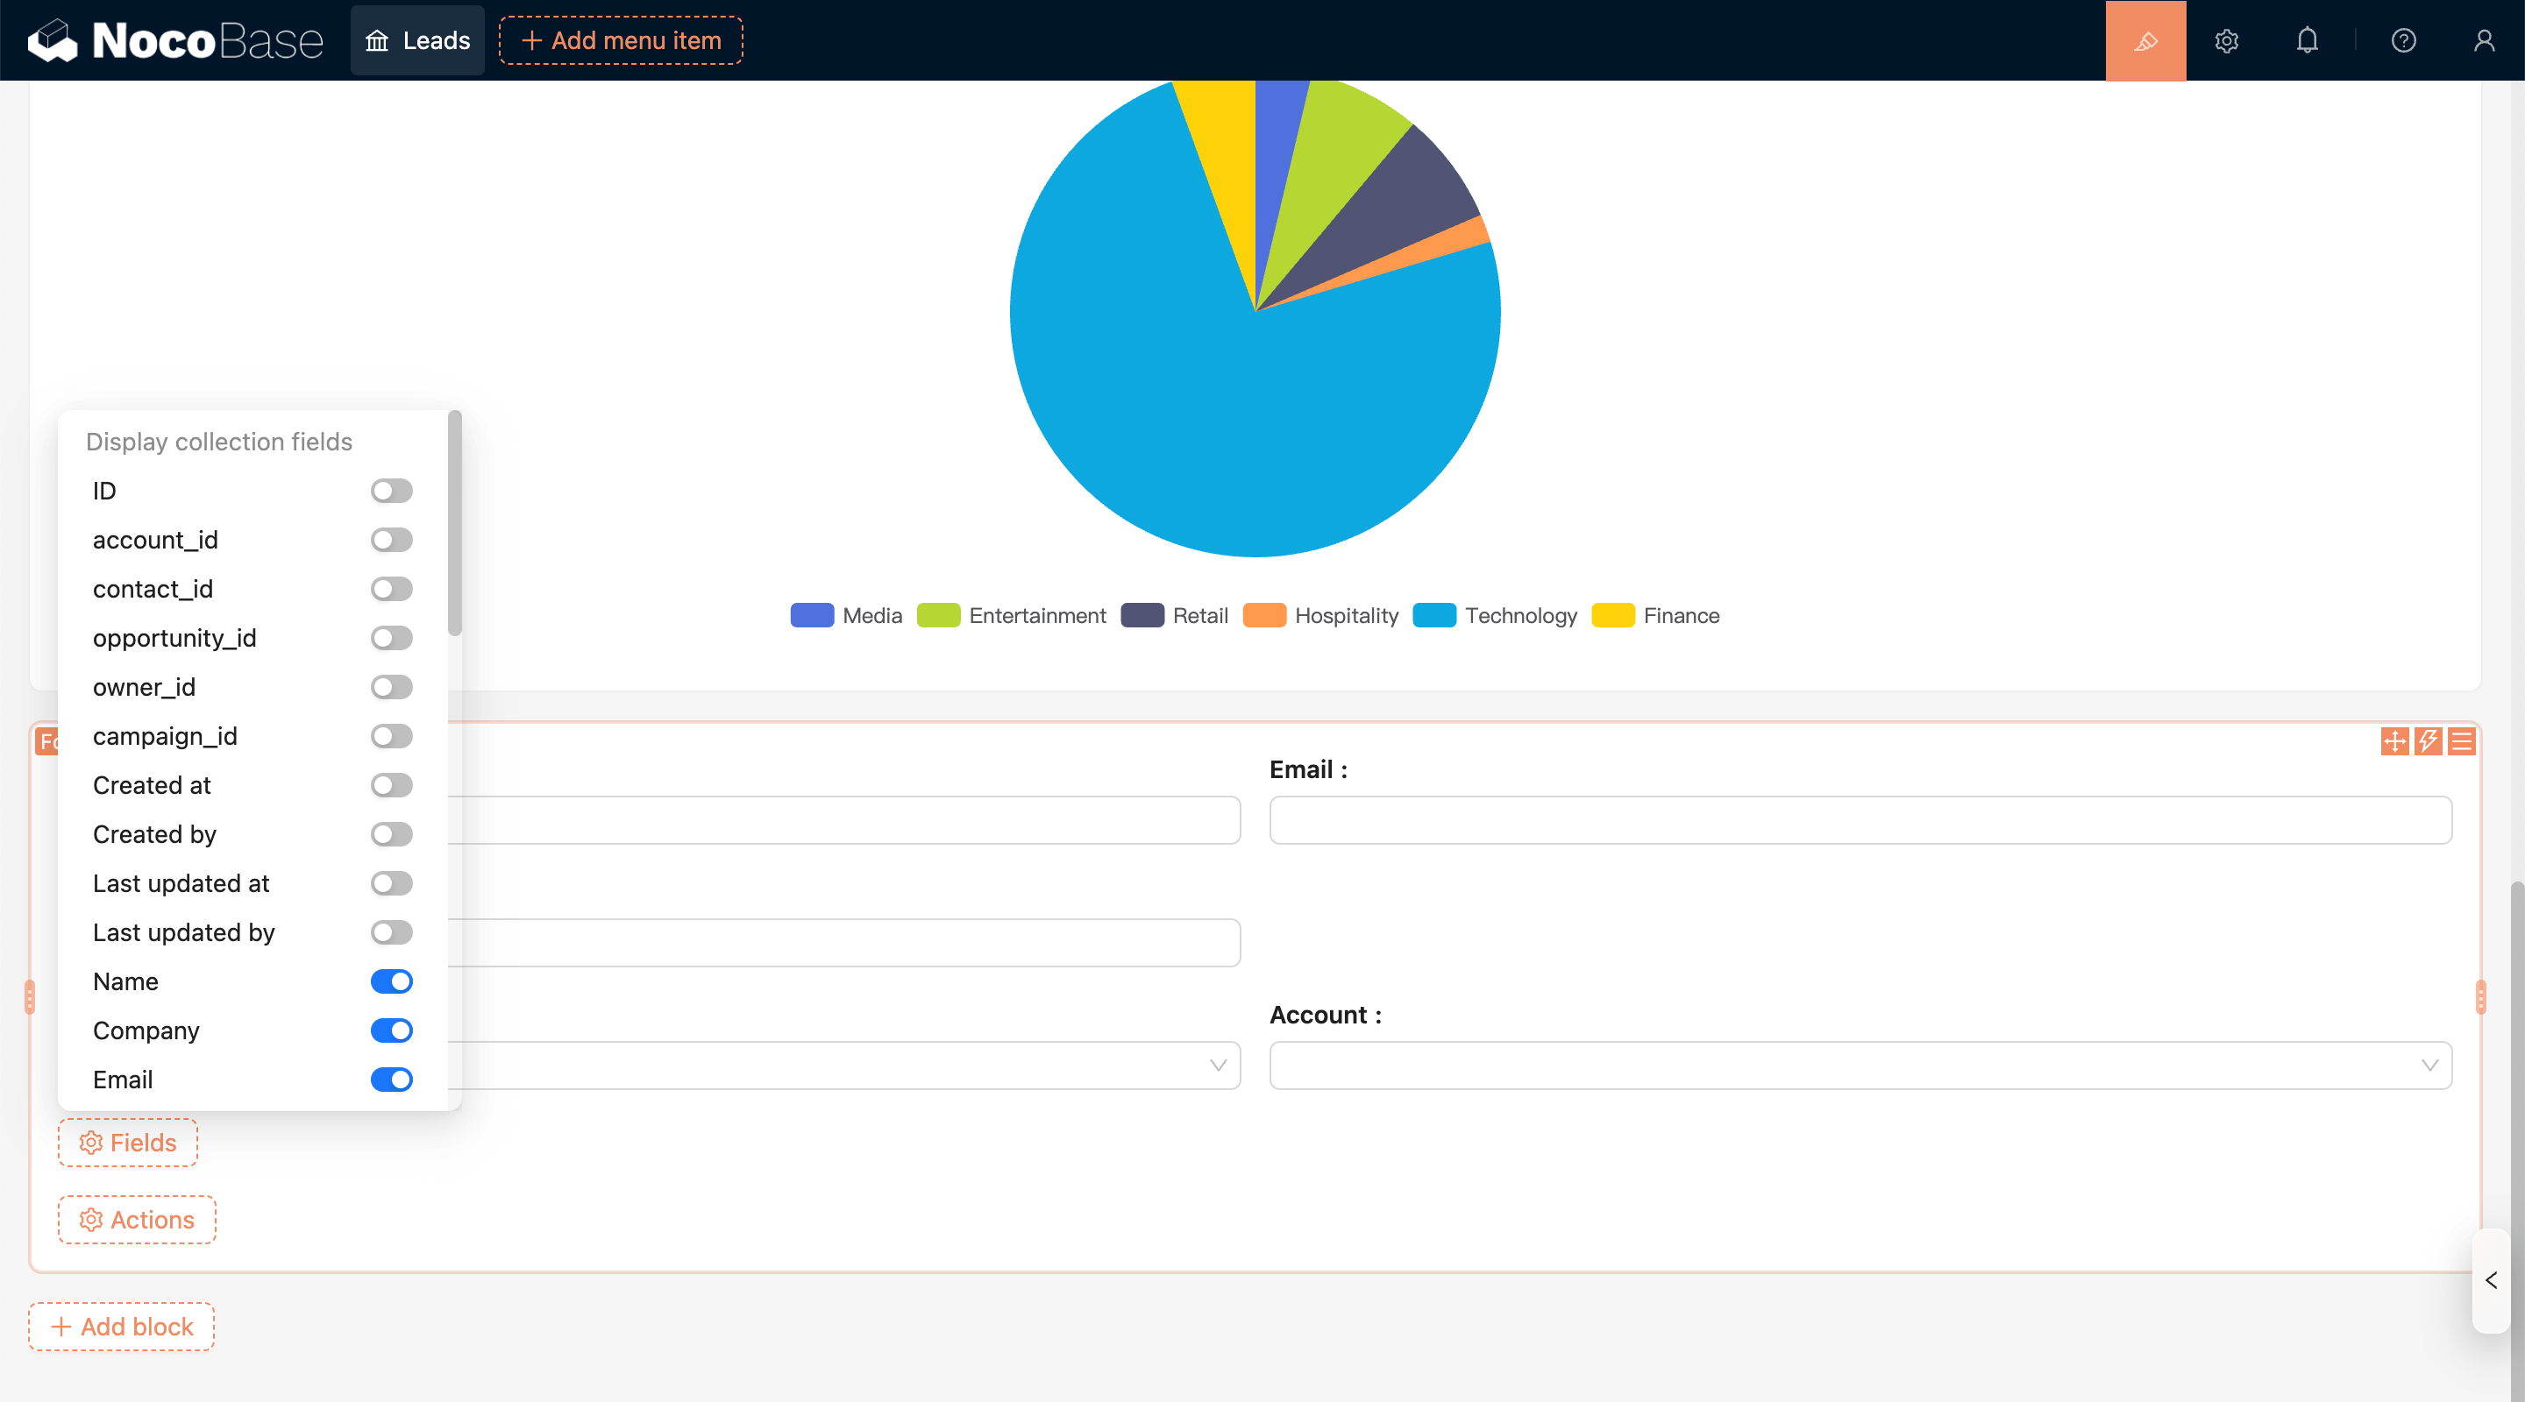
Task: Click into the Email input field
Action: point(1860,819)
